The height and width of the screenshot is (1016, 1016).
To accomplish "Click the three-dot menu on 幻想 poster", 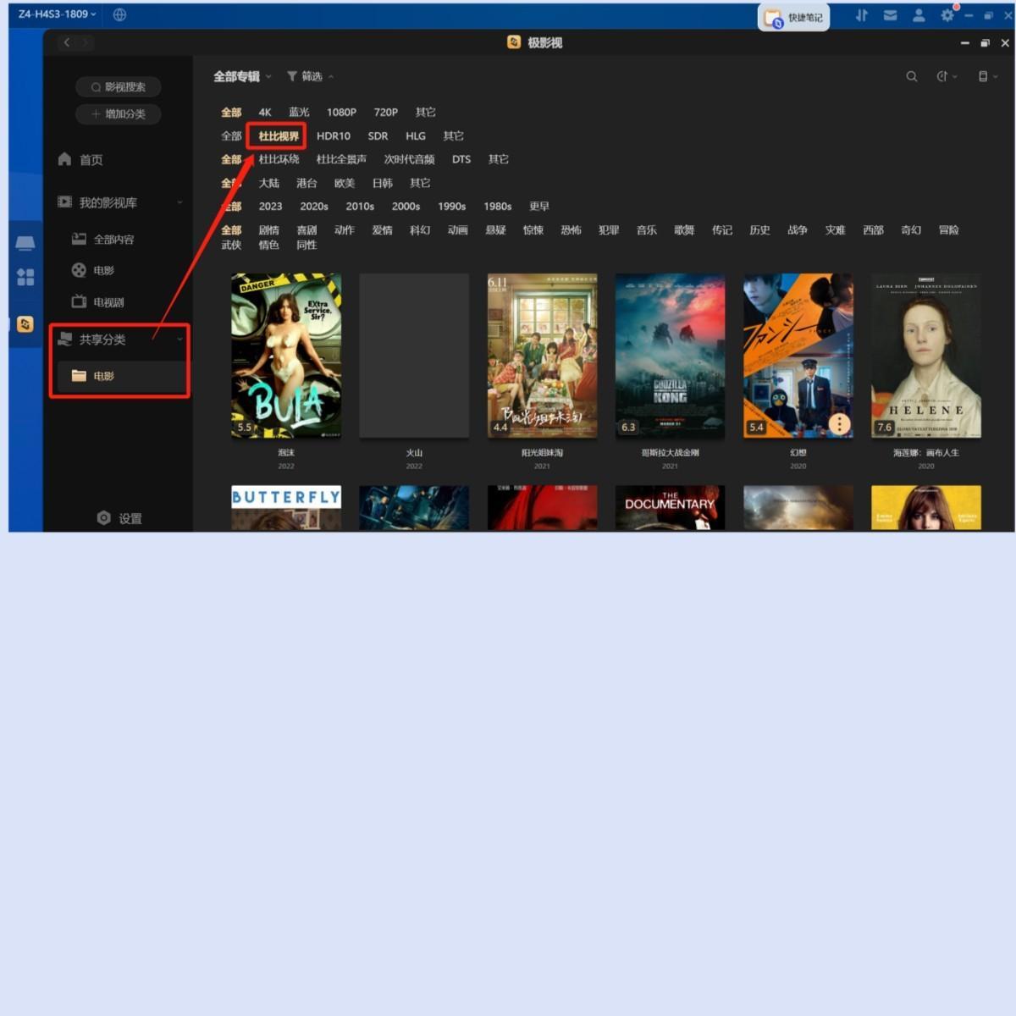I will (x=839, y=424).
